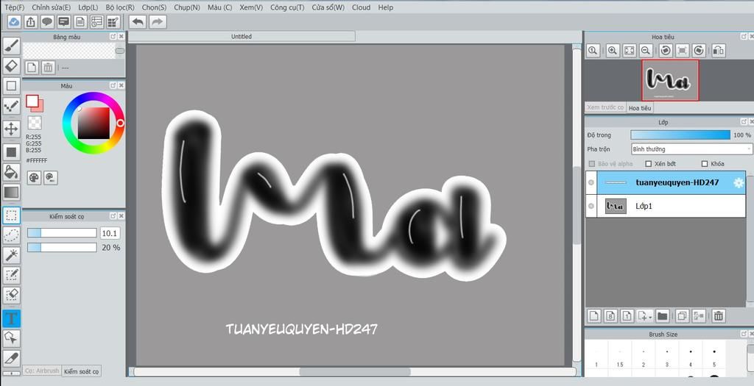Open the Tệp(F) menu
Viewport: 754px width, 386px height.
pos(15,7)
